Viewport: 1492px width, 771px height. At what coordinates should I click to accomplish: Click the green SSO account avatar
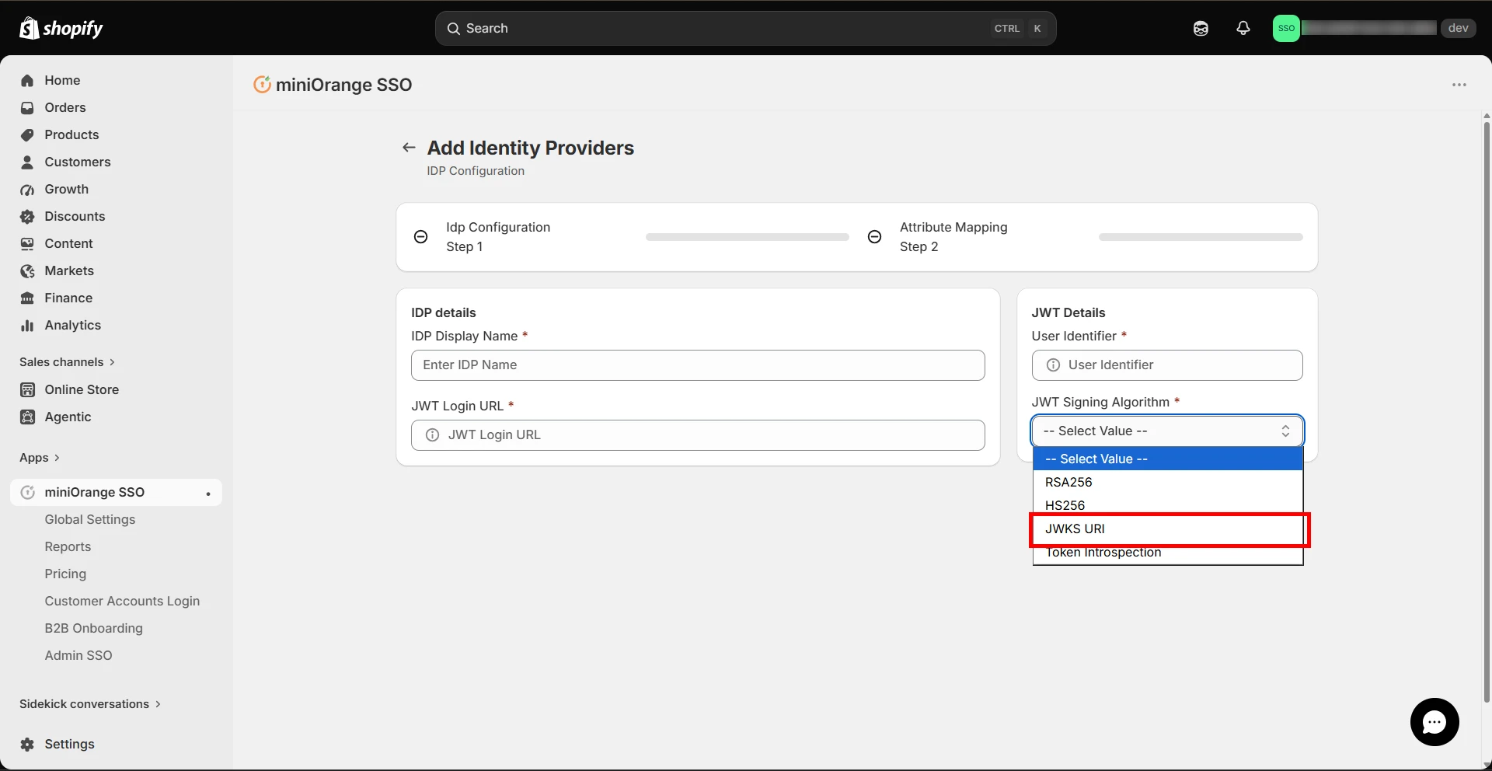coord(1286,28)
